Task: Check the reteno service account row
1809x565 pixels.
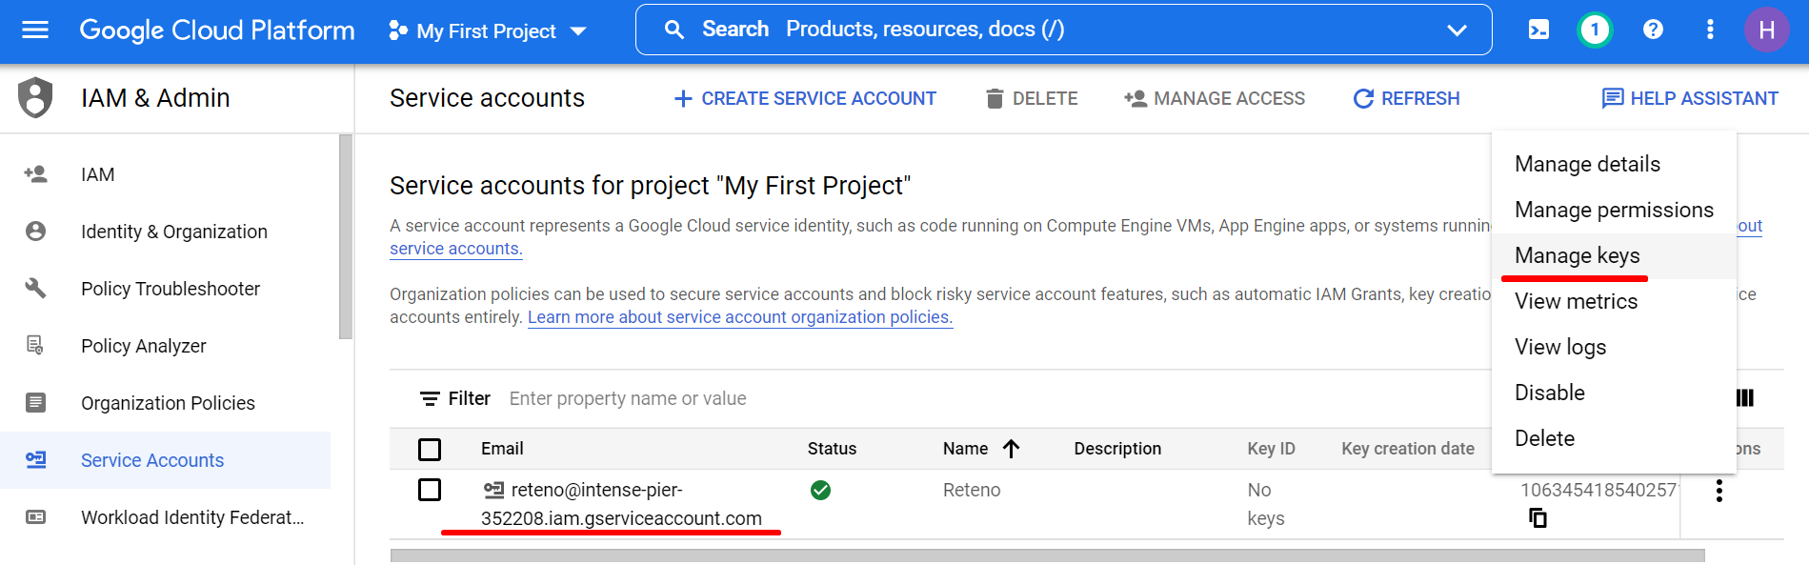Action: tap(430, 490)
